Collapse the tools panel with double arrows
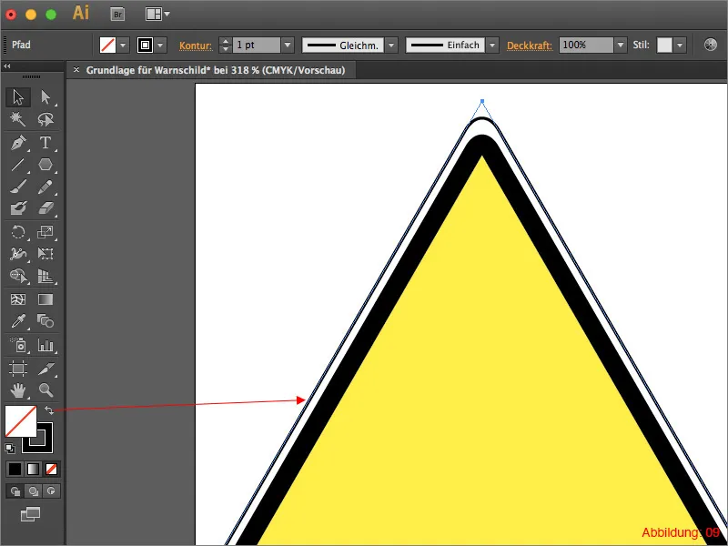The width and height of the screenshot is (728, 546). pos(7,66)
